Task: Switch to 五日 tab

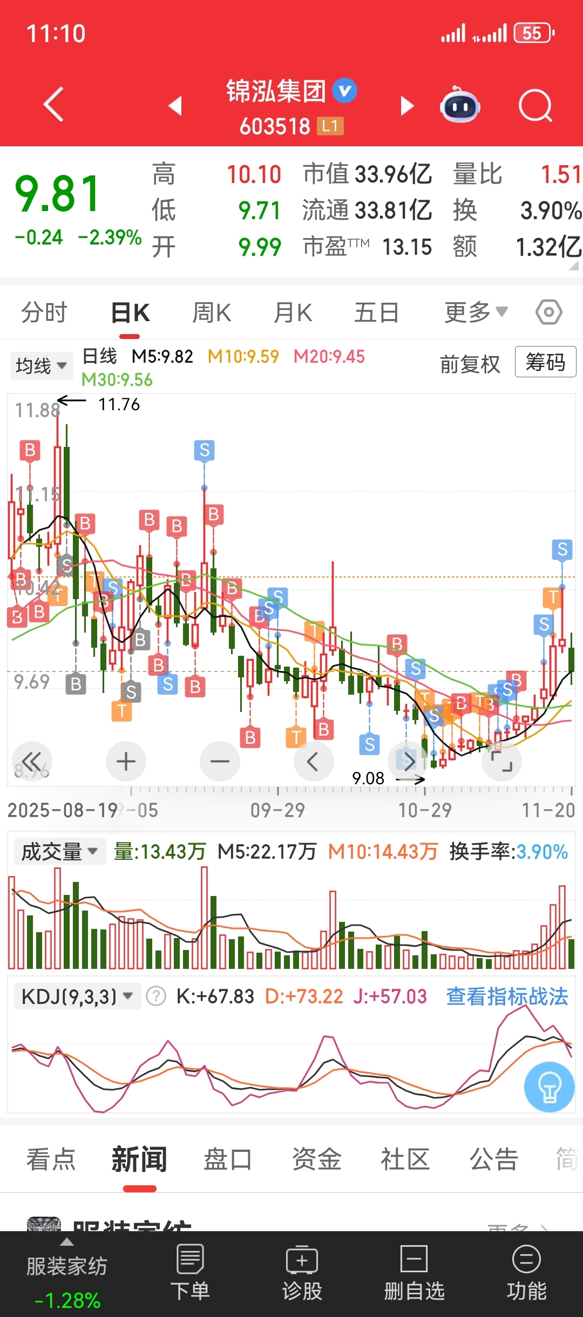Action: pos(376,313)
